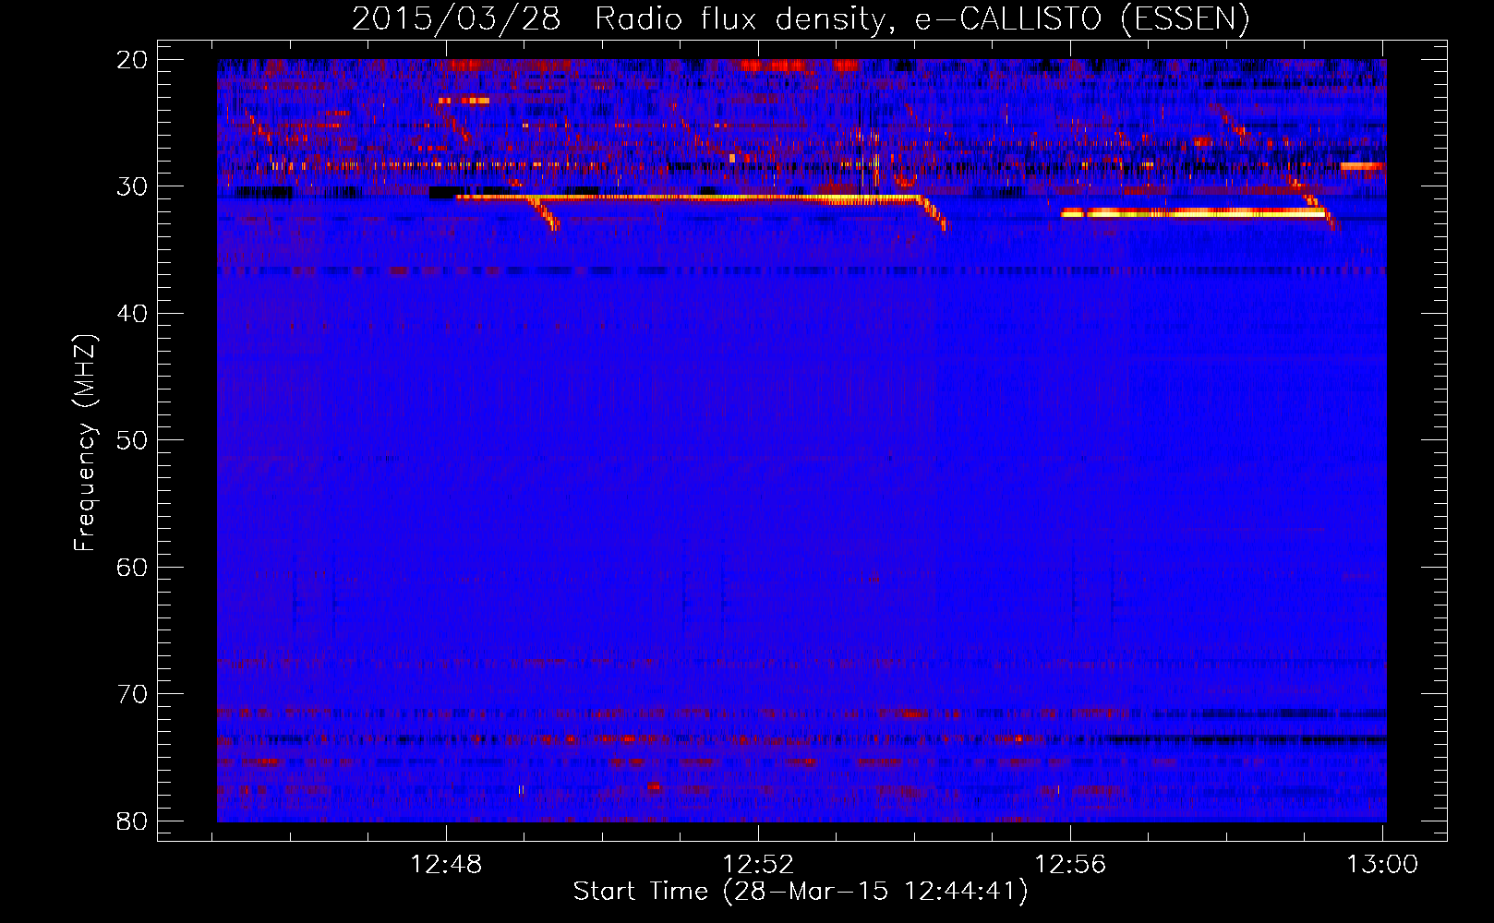Click the 12:56 time tick label
Viewport: 1494px width, 923px height.
1070,864
